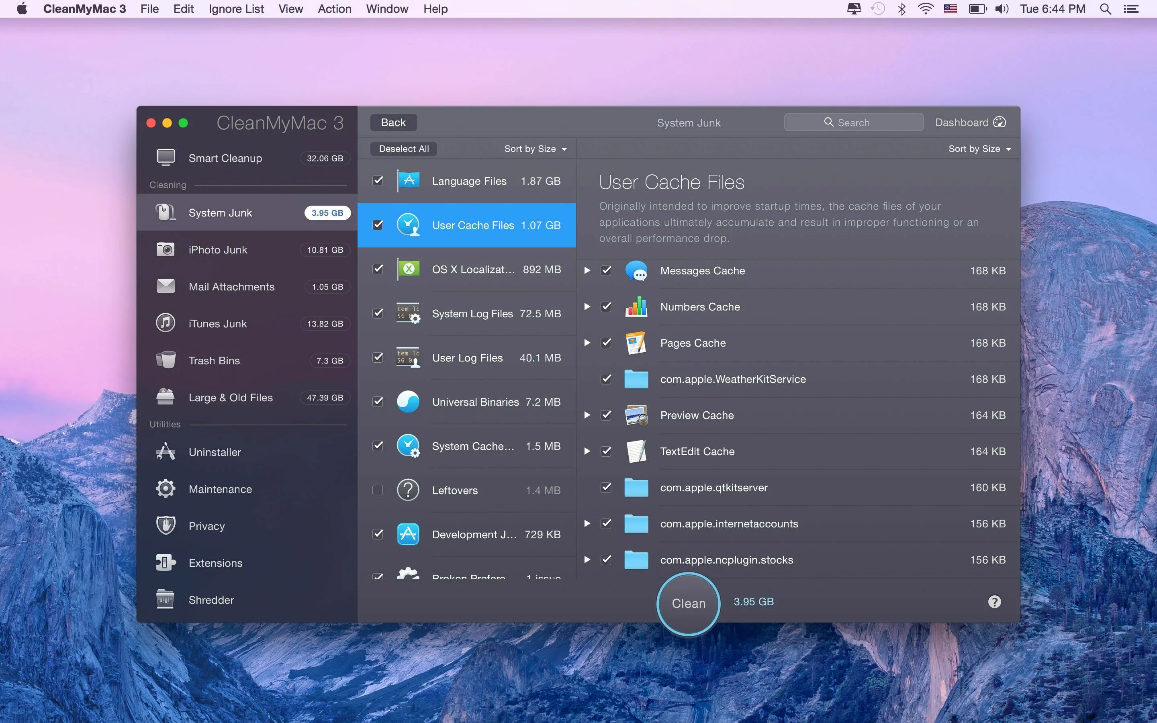The width and height of the screenshot is (1157, 723).
Task: Click the User Log Files icon
Action: point(408,357)
